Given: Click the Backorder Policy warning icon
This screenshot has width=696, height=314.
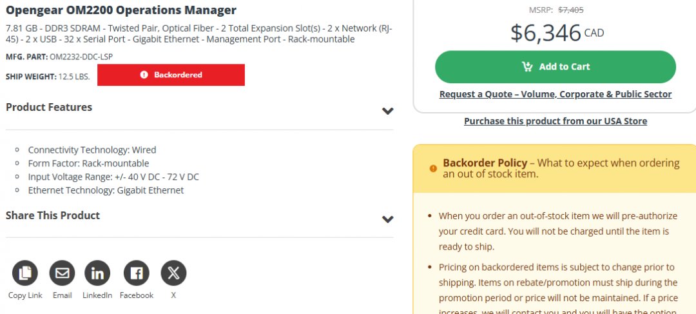Looking at the screenshot, I should point(433,168).
